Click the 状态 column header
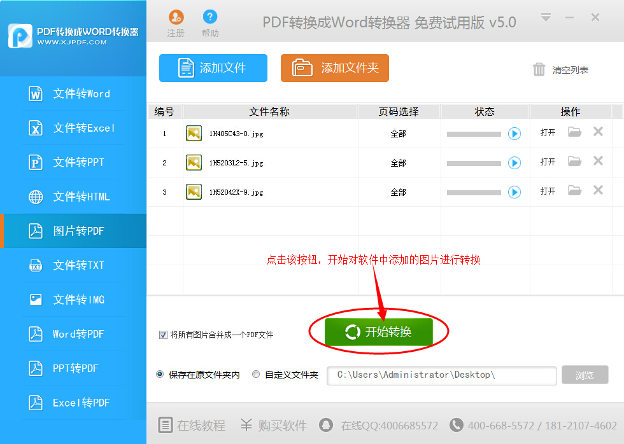The width and height of the screenshot is (624, 444). pos(485,112)
